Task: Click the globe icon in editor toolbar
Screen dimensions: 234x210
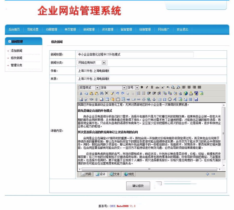Action: coord(186,93)
